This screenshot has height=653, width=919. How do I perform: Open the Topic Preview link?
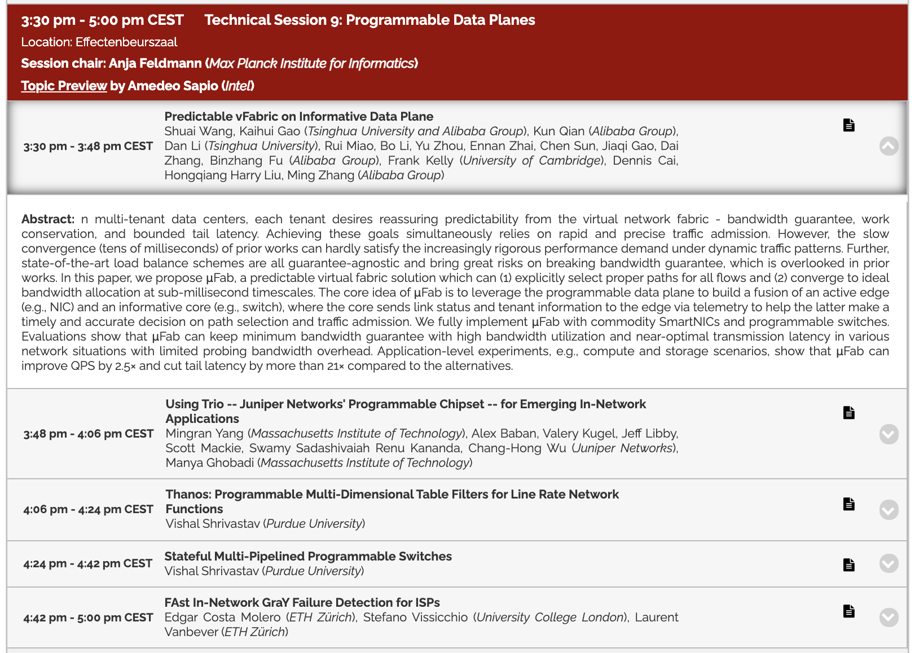[x=64, y=86]
